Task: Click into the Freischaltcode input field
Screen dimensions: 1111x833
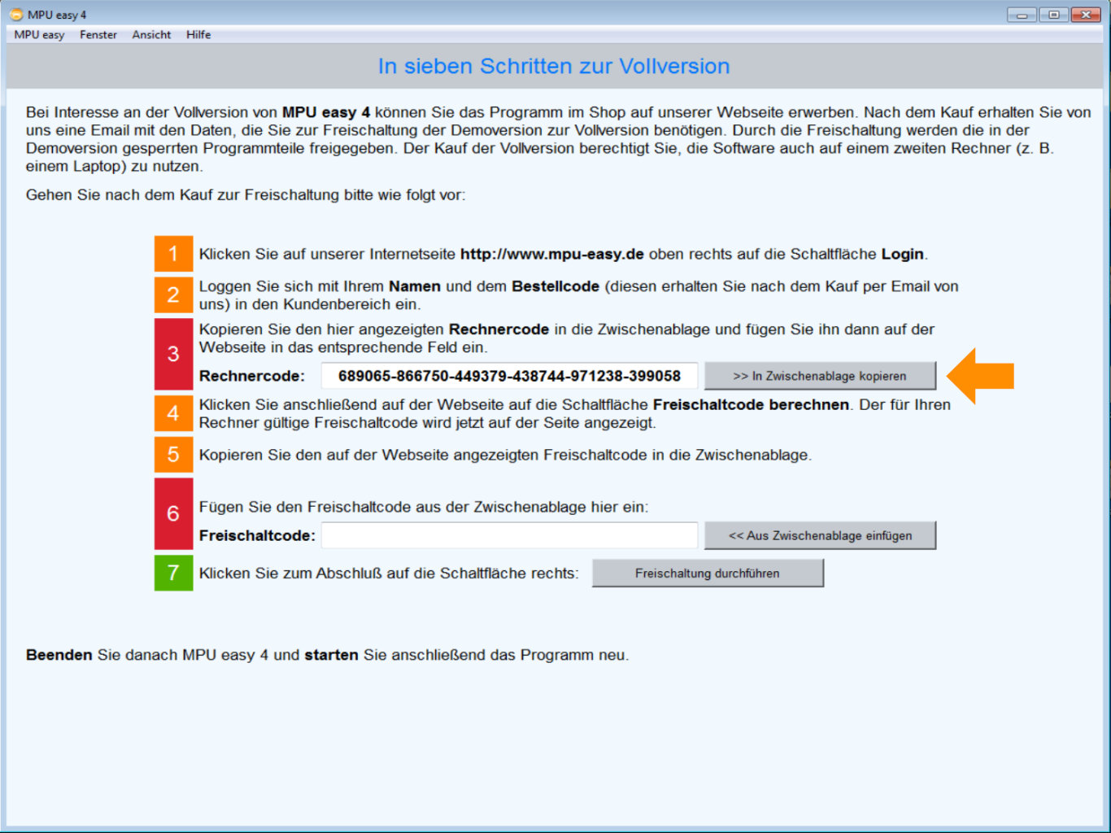Action: pyautogui.click(x=509, y=535)
